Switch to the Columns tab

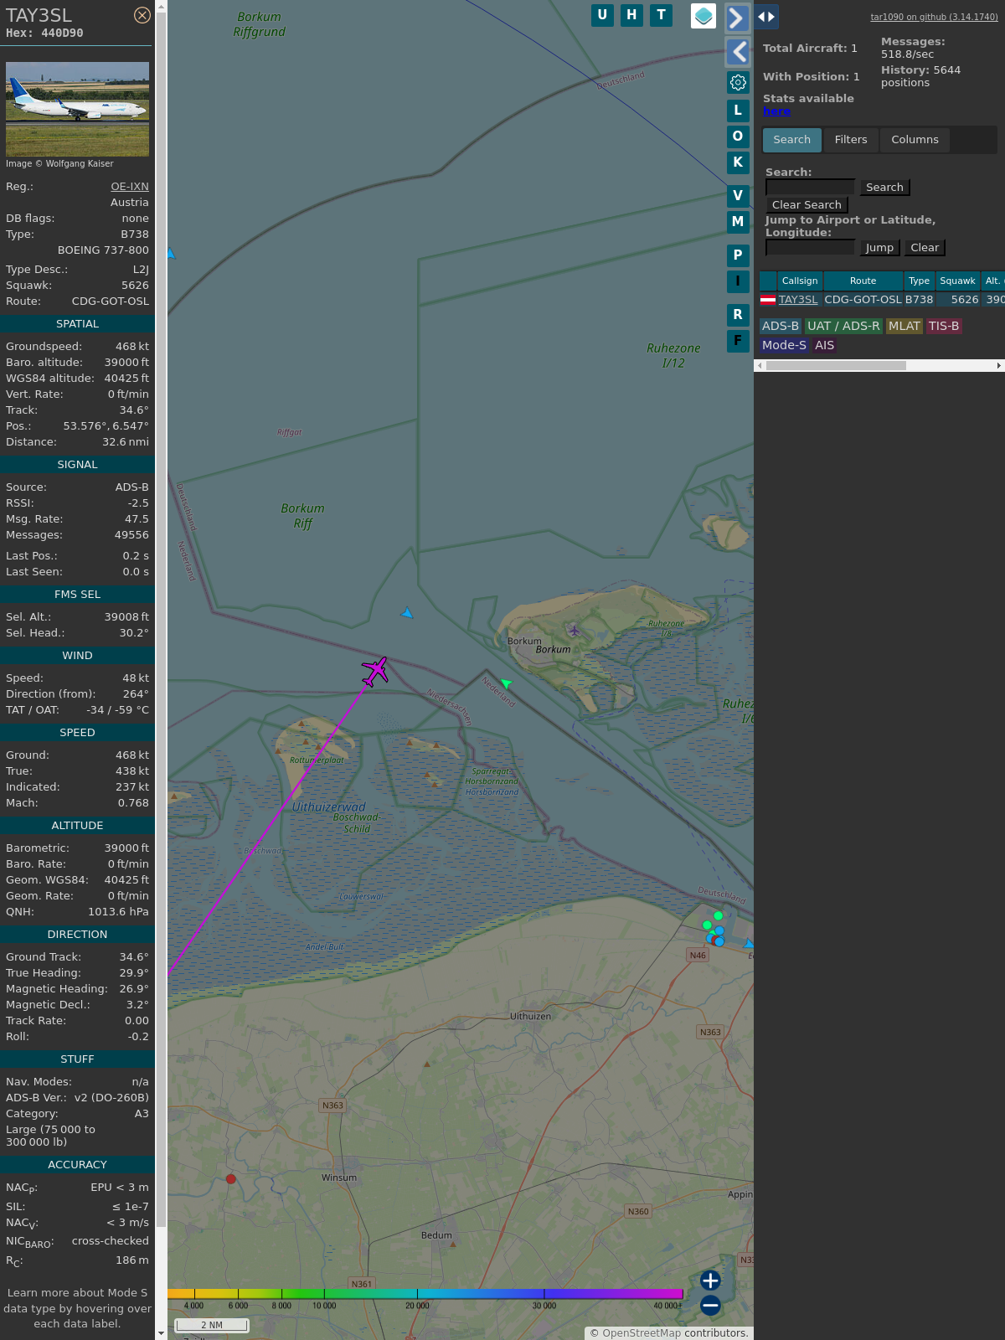coord(915,140)
